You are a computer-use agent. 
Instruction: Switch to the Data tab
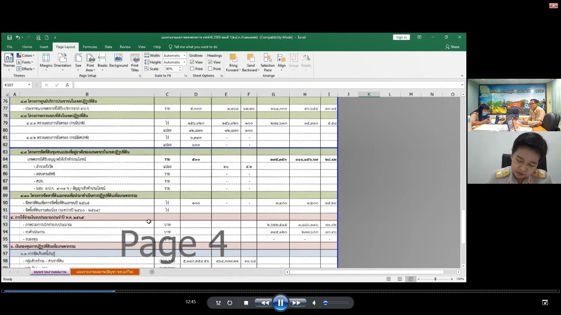[108, 47]
